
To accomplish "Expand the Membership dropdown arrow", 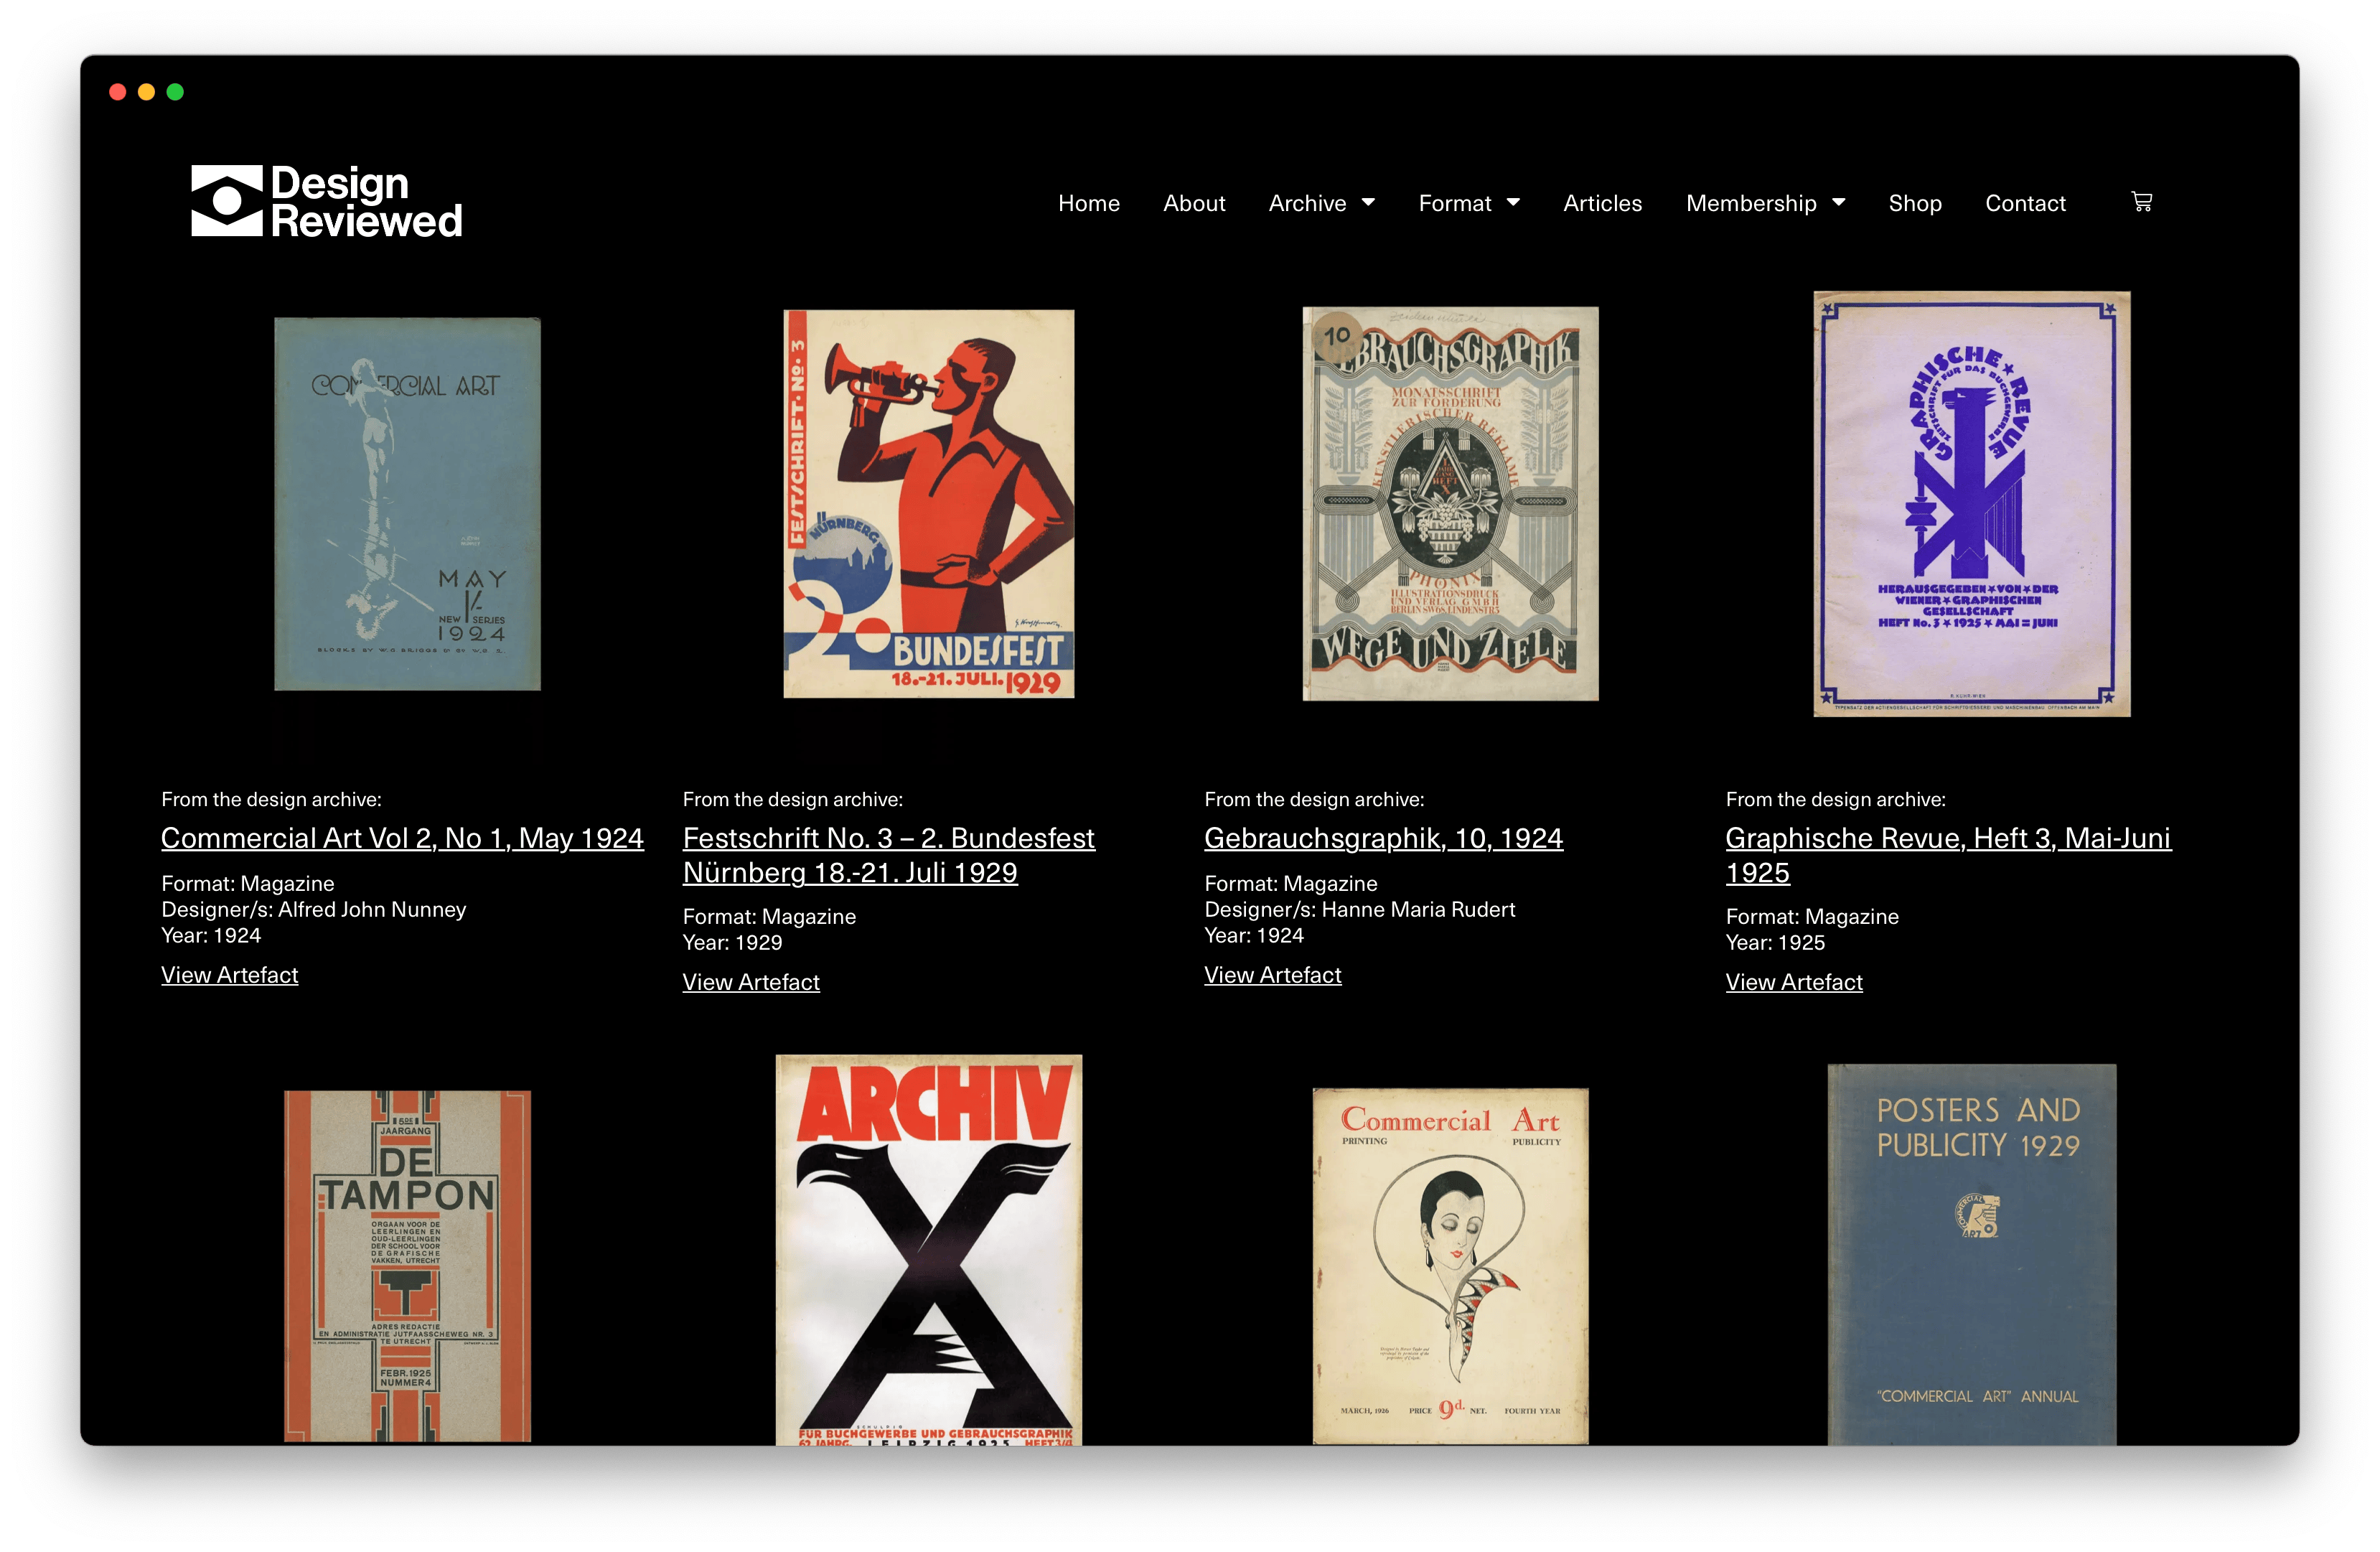I will [1838, 202].
